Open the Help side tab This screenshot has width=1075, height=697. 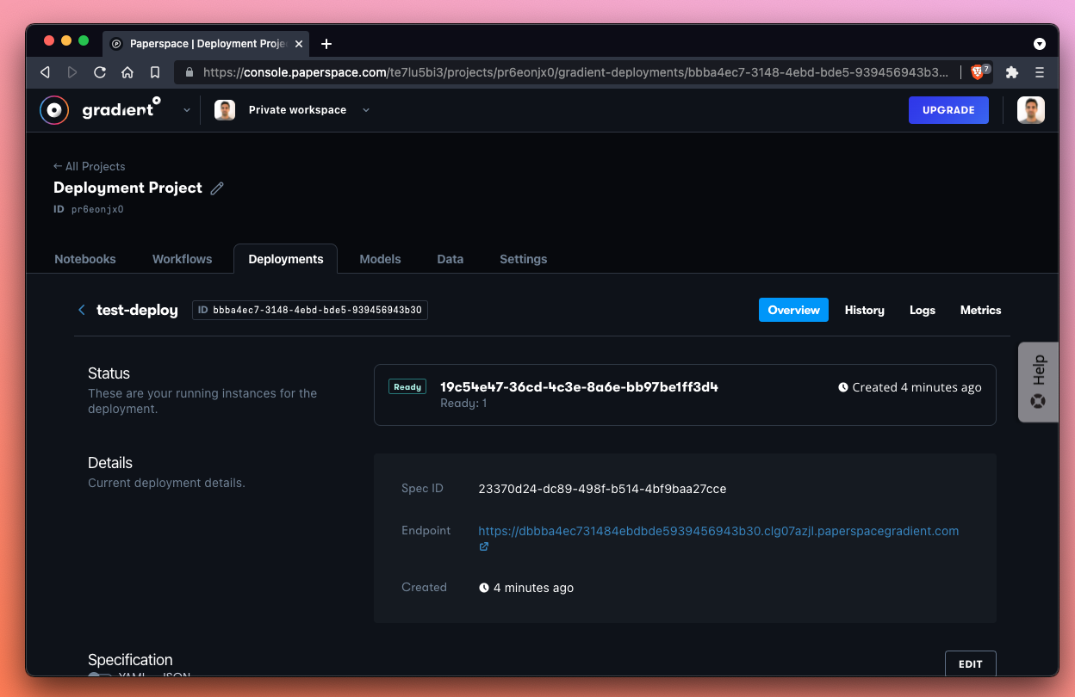tap(1038, 382)
